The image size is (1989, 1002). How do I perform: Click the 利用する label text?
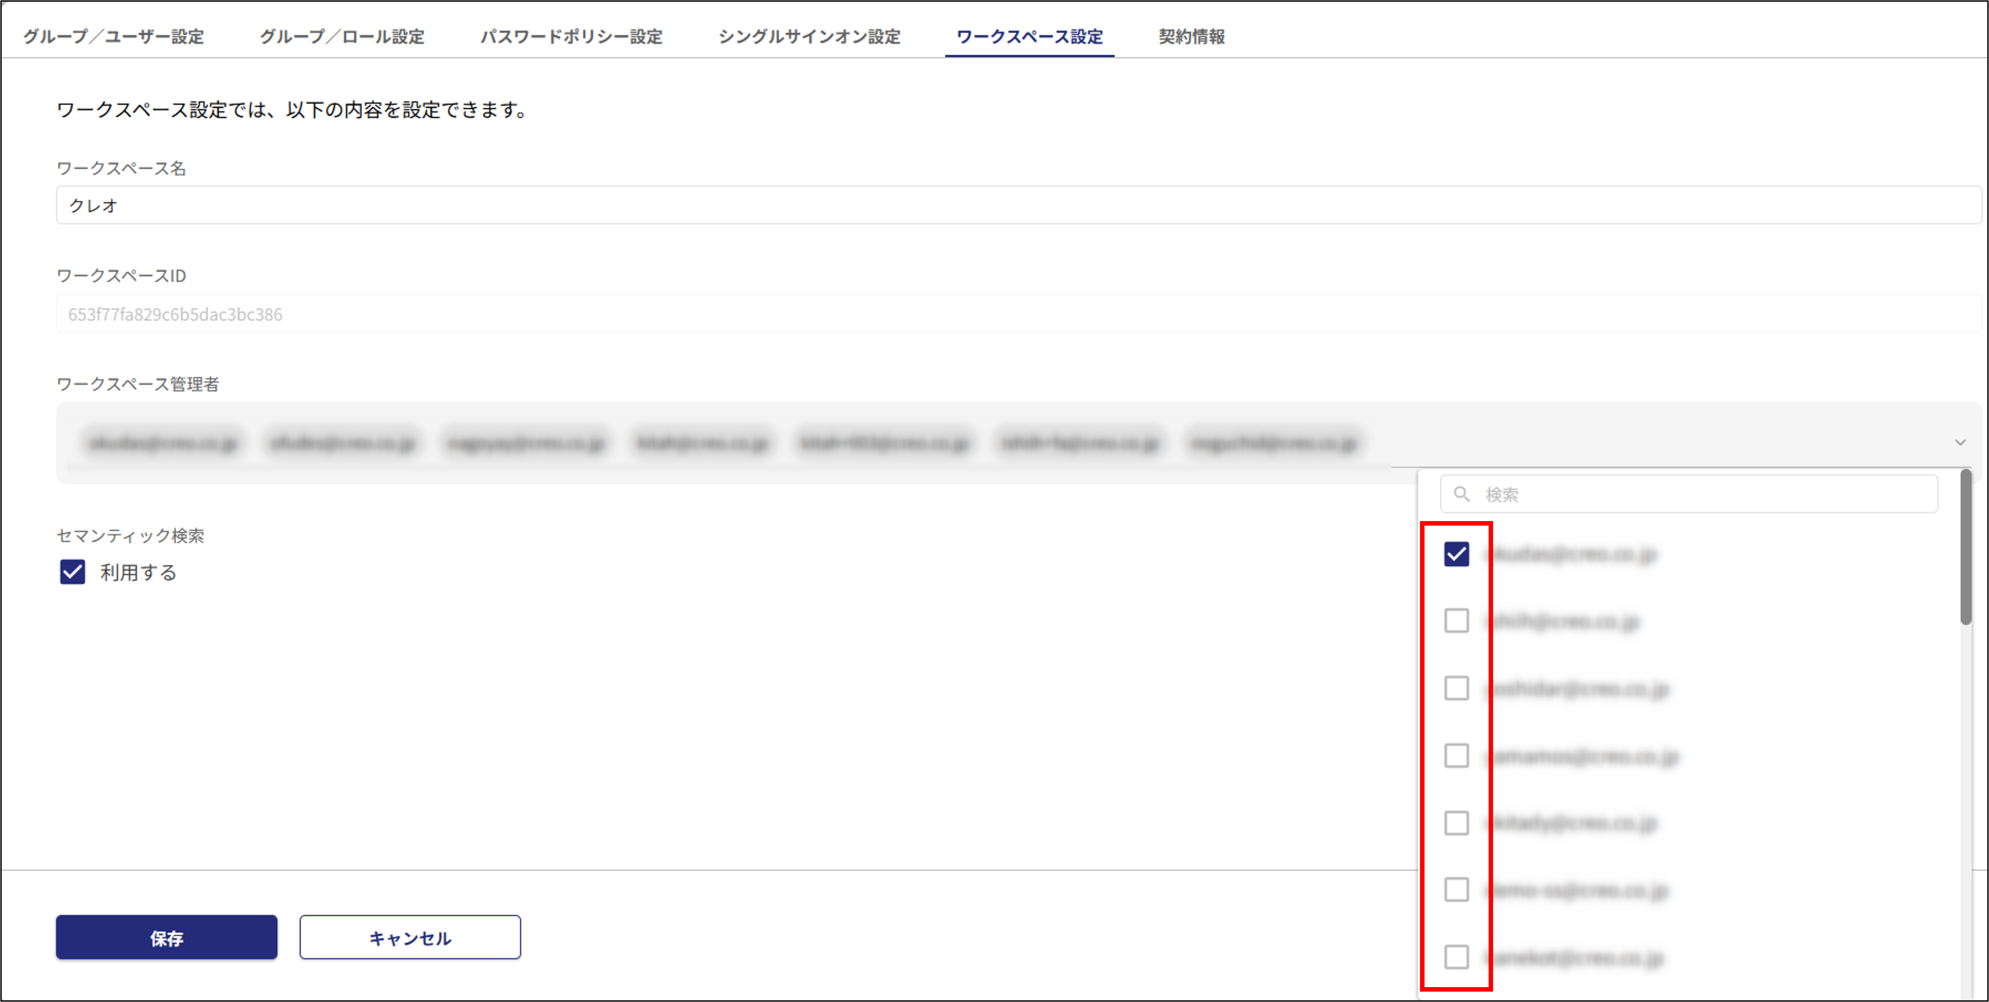pyautogui.click(x=138, y=573)
